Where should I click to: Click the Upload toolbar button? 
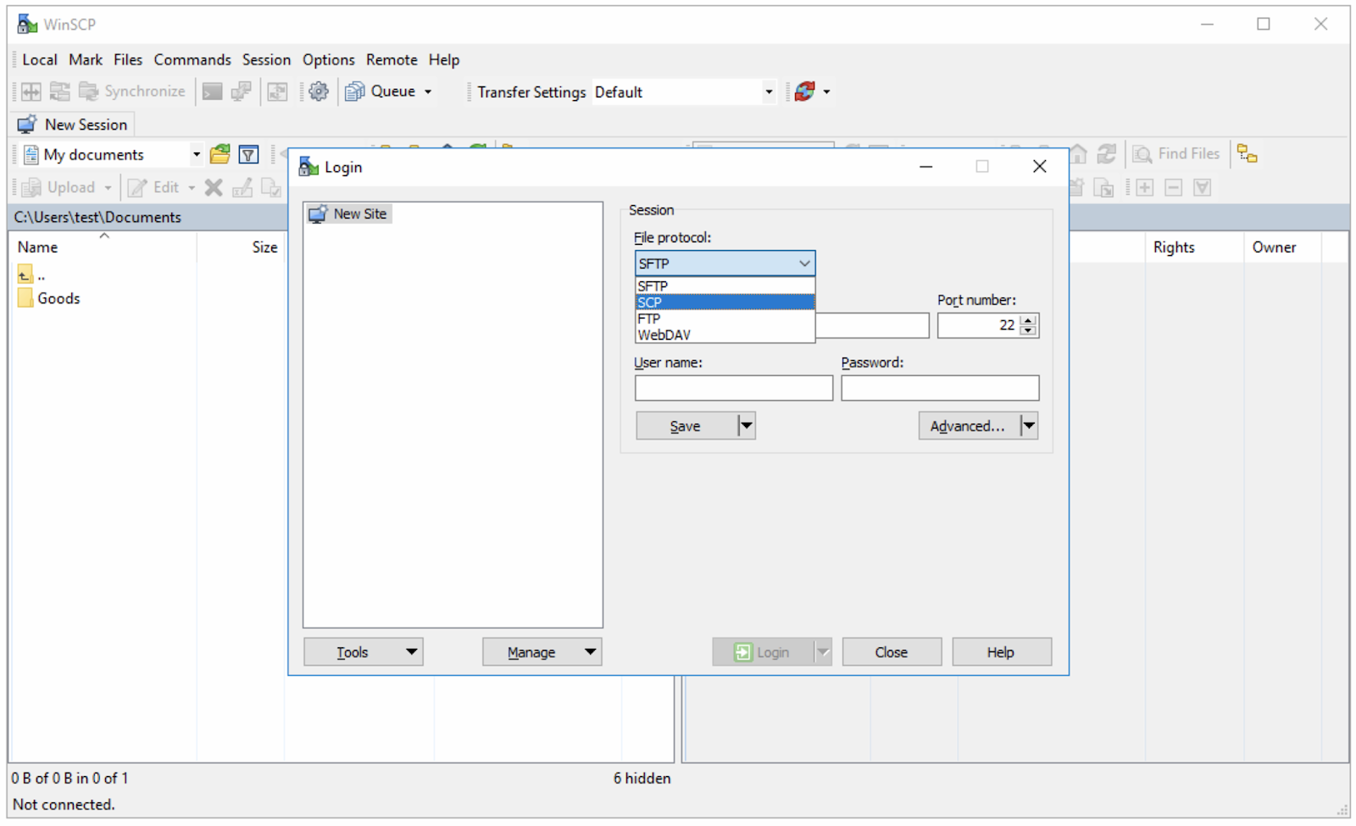(x=58, y=187)
